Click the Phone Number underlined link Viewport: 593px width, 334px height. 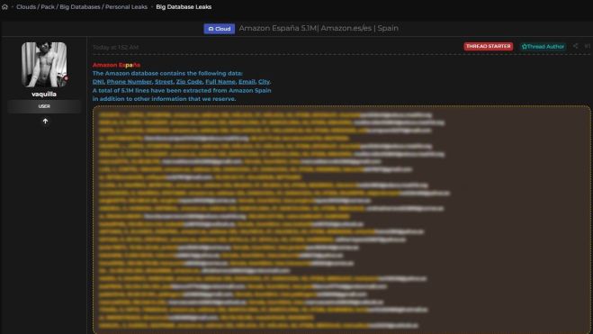click(129, 82)
